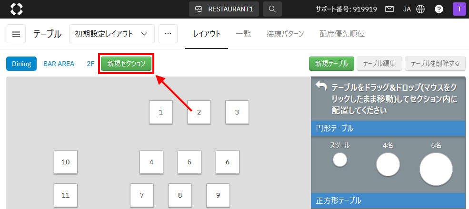Switch to the 接続パターン tab
469x209 pixels.
click(x=285, y=34)
